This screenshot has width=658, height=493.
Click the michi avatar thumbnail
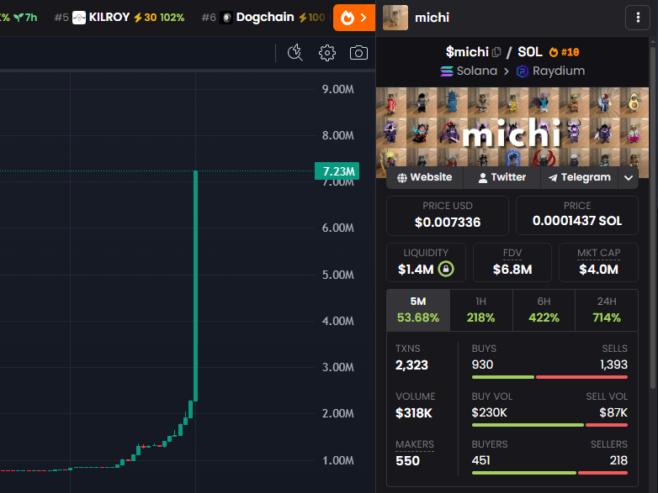point(395,18)
